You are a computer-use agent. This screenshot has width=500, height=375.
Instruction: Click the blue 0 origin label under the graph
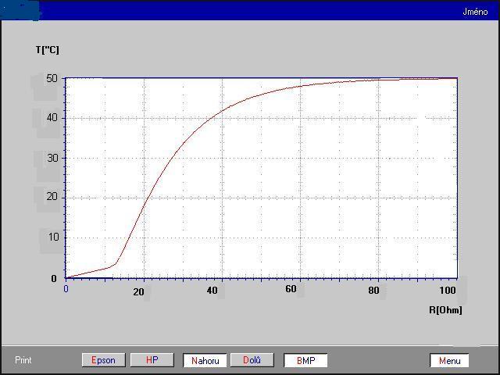point(66,289)
